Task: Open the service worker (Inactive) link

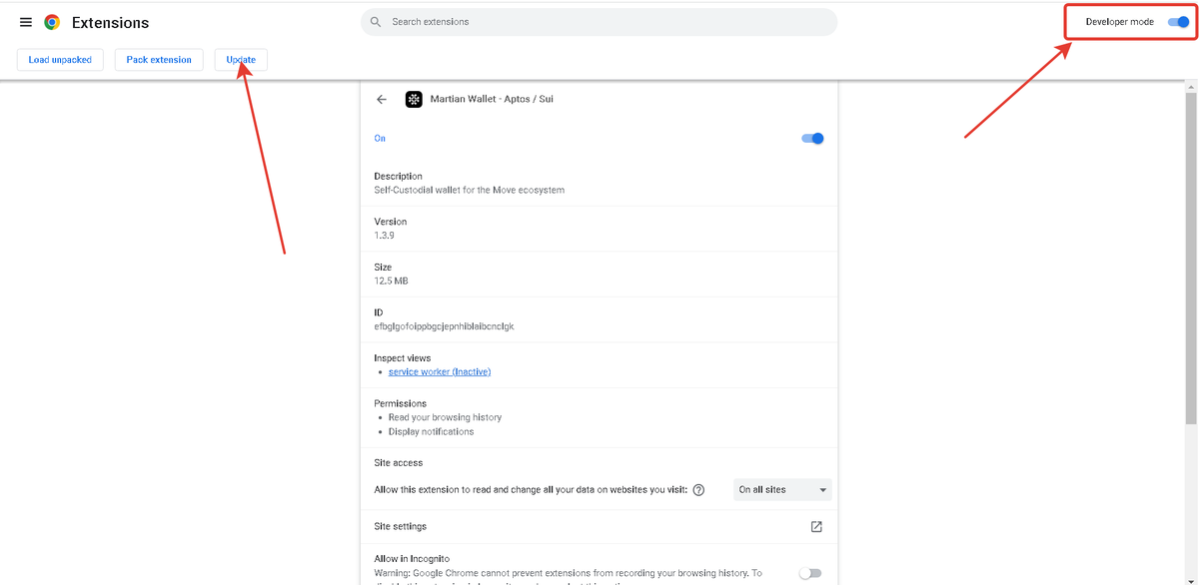Action: click(440, 372)
